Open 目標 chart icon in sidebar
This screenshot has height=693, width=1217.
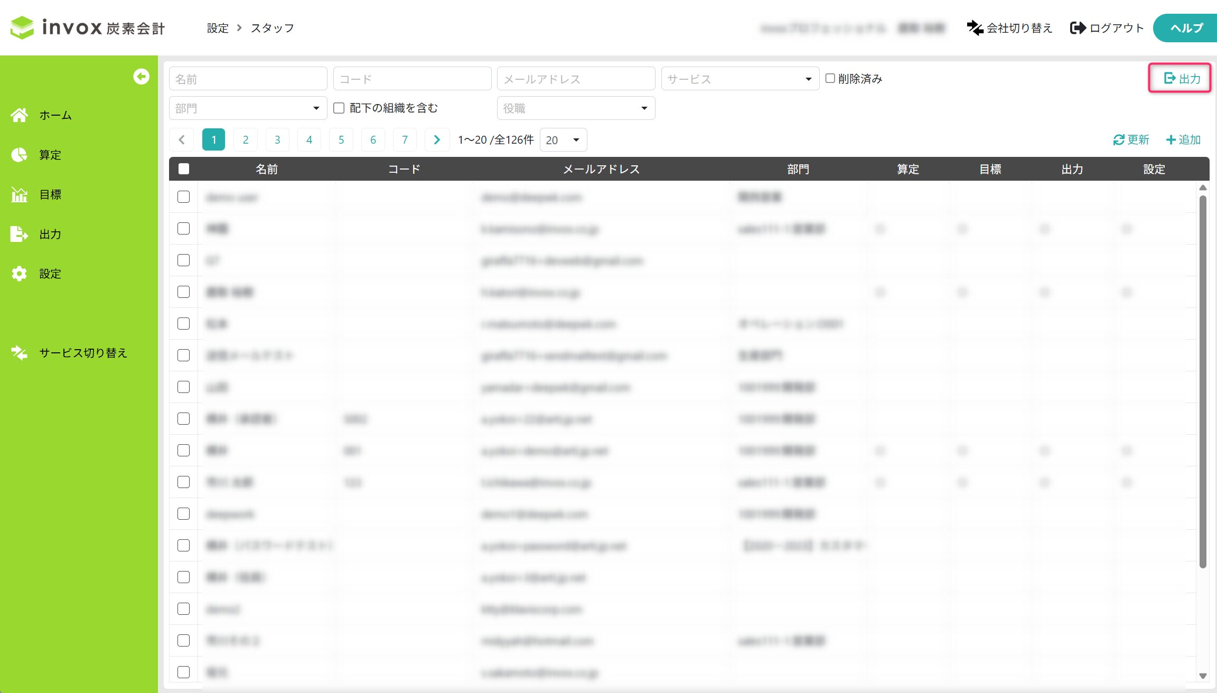pyautogui.click(x=20, y=194)
